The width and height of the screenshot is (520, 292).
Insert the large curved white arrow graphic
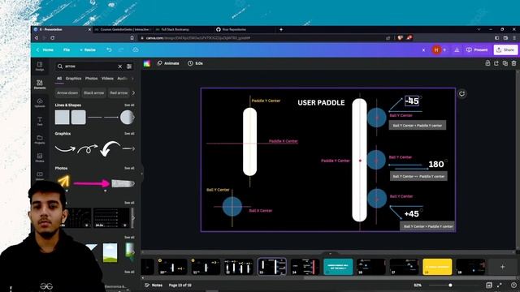pos(110,148)
